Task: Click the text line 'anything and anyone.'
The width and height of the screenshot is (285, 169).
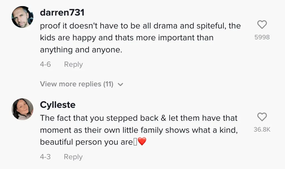Action: tap(81, 50)
